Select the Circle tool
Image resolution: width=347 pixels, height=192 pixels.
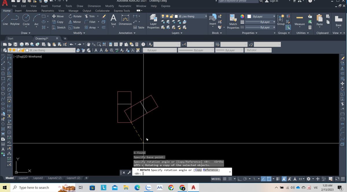(x=26, y=20)
